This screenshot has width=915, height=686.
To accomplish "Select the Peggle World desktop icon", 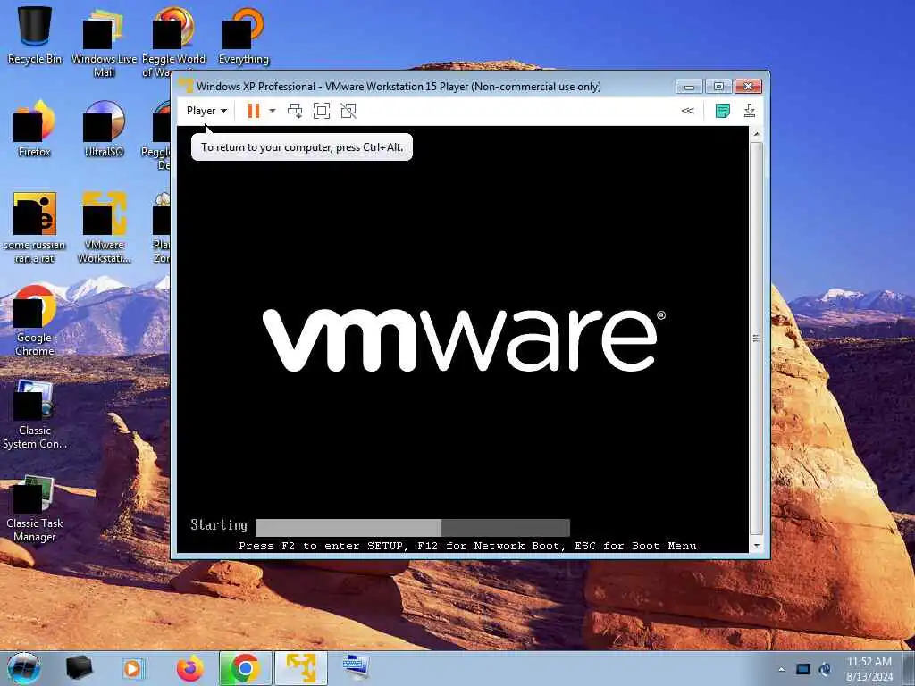I will coord(173,42).
